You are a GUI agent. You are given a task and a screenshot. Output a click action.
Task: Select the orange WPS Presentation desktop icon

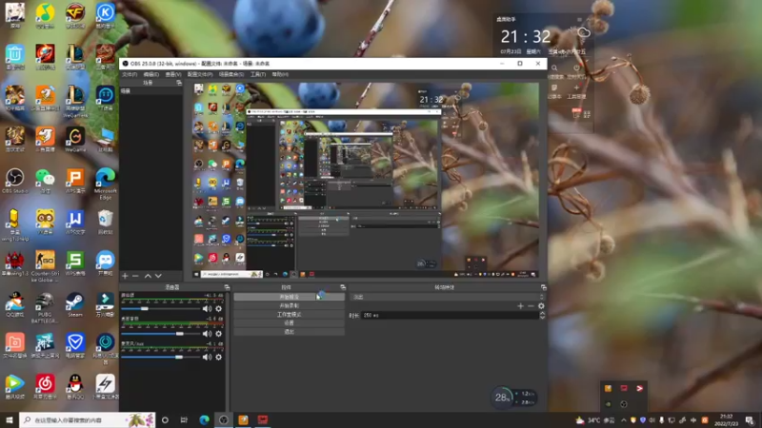[75, 181]
